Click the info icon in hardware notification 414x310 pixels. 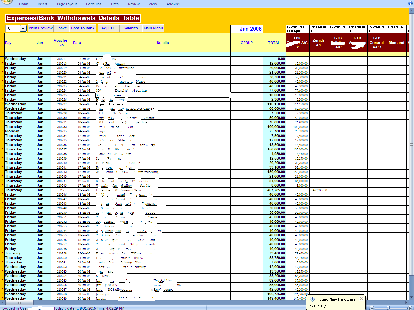pyautogui.click(x=312, y=299)
